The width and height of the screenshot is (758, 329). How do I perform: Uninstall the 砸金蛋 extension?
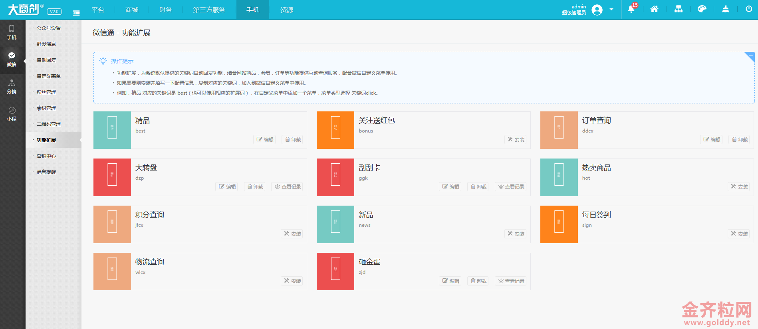[478, 281]
